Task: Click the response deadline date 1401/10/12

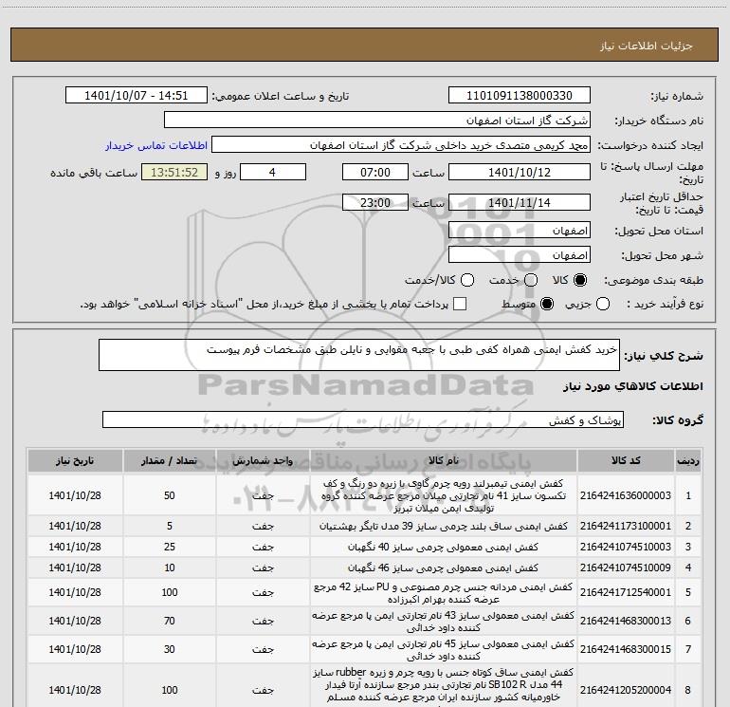Action: coord(520,172)
